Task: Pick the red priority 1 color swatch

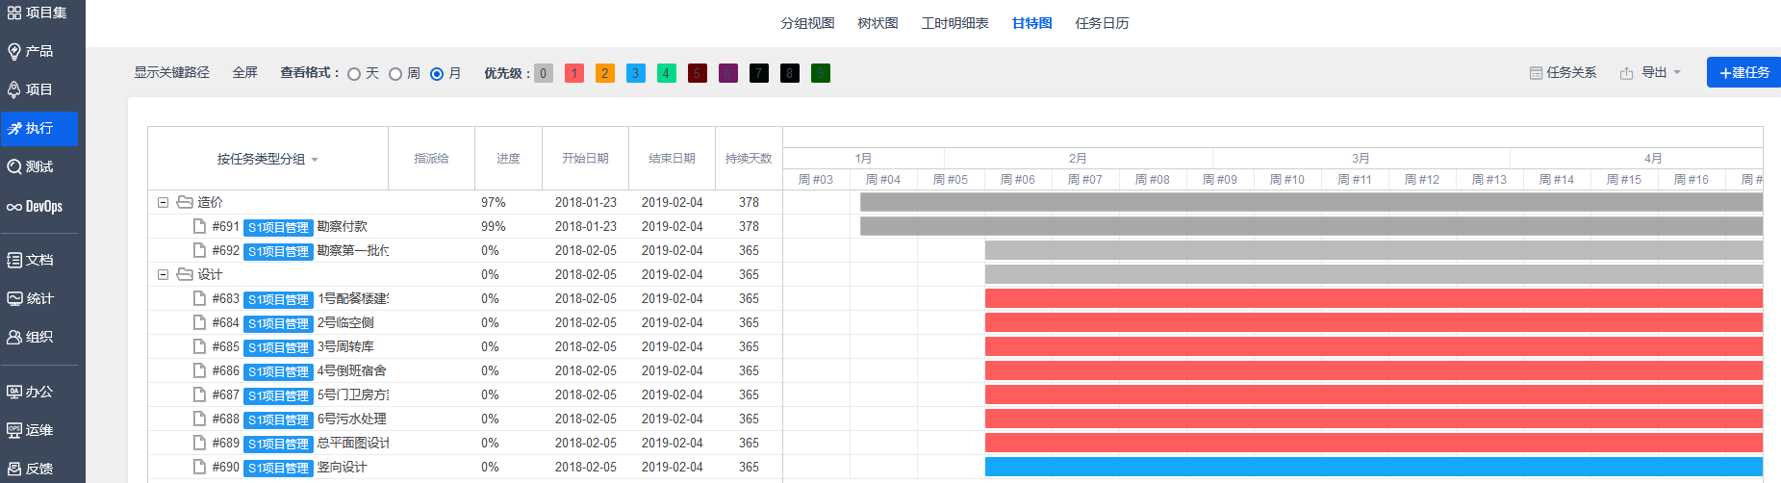Action: click(574, 73)
